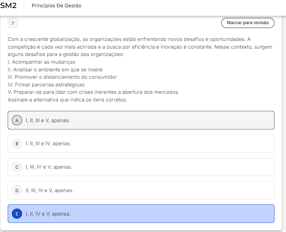Viewport: 286px width, 232px height.
Task: Choose answer text 'II, III, IV e V, apenas.'
Action: click(x=49, y=190)
